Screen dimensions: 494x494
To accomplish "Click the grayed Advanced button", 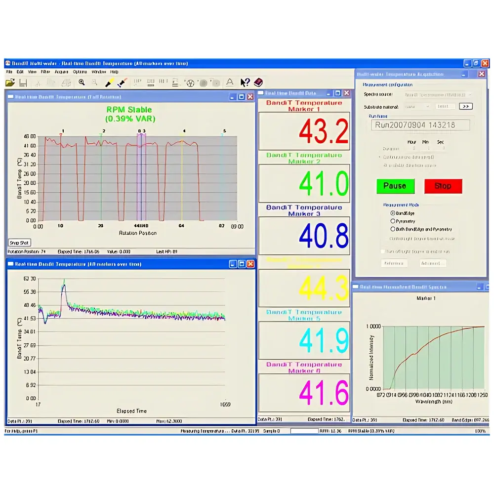I will [433, 263].
